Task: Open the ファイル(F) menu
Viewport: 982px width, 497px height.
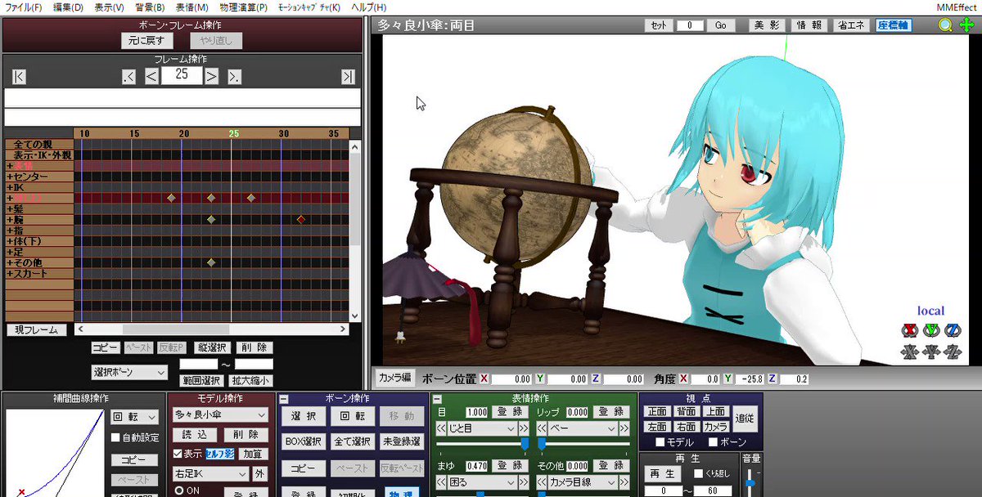Action: tap(24, 7)
